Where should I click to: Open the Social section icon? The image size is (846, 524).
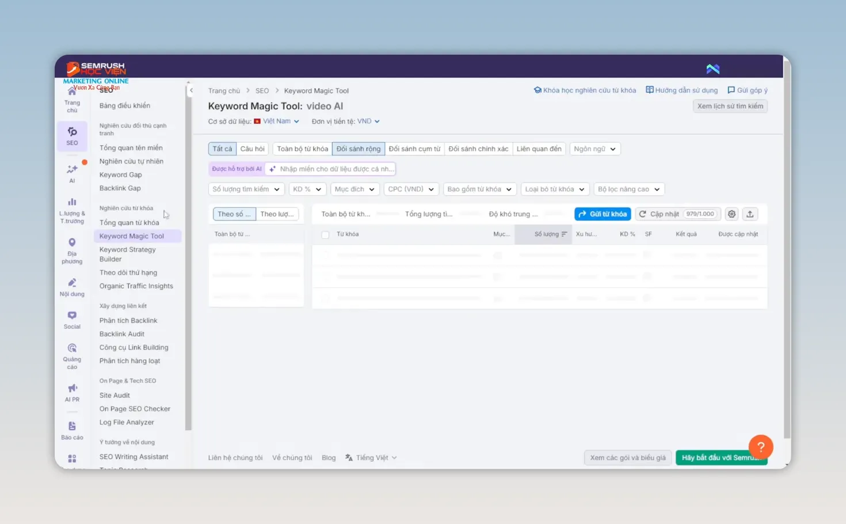(x=72, y=320)
